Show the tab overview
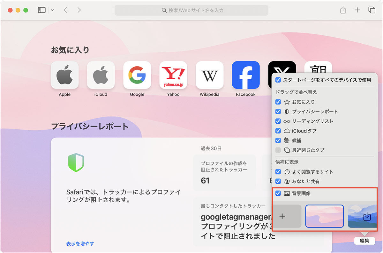The height and width of the screenshot is (253, 383). click(x=372, y=10)
